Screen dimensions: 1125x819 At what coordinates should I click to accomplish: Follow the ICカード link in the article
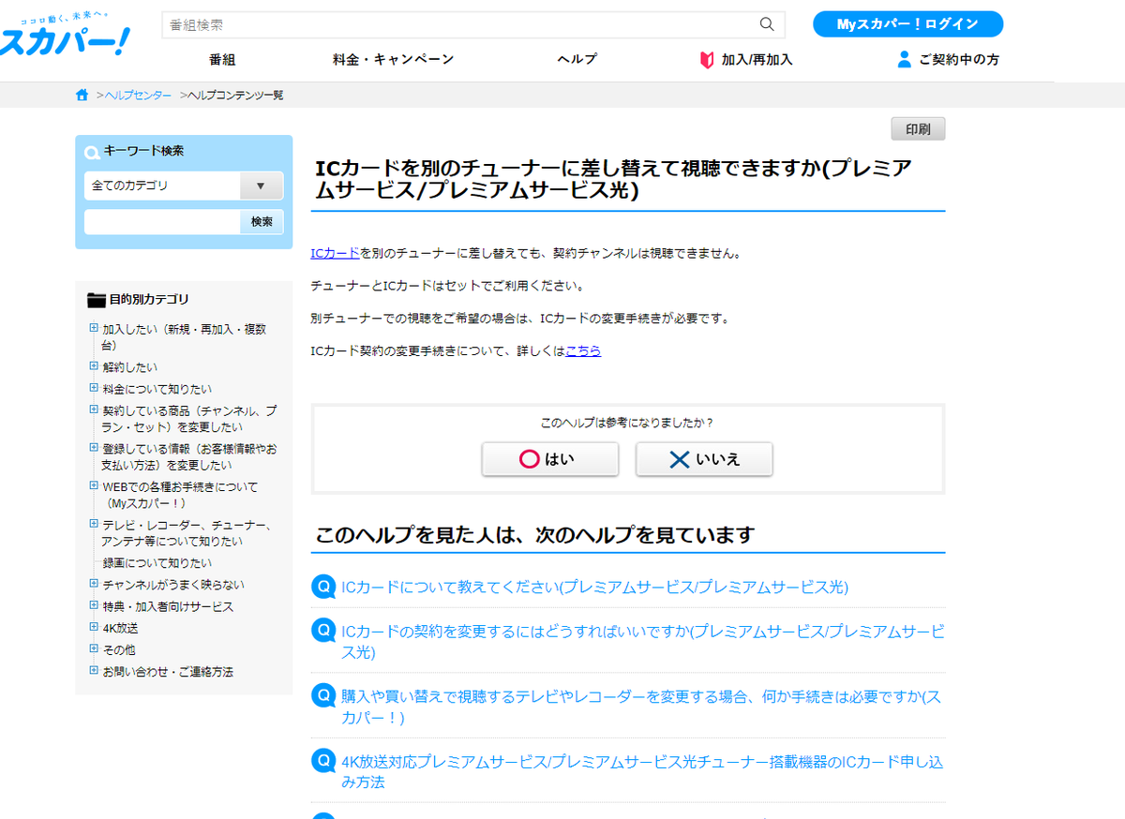335,253
